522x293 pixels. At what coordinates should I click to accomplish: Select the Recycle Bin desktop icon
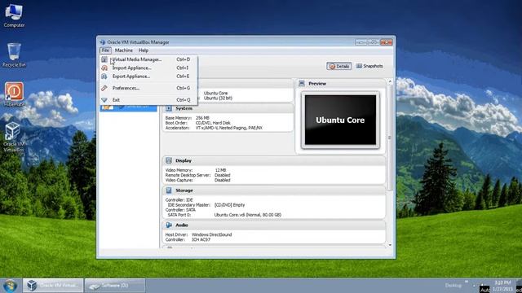[14, 55]
